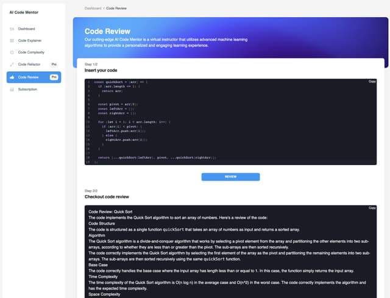Click the thumbs-up Code Review icon
390x298 pixels.
(x=12, y=77)
